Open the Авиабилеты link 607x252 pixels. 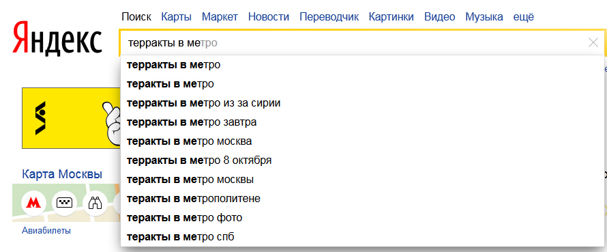[x=46, y=231]
